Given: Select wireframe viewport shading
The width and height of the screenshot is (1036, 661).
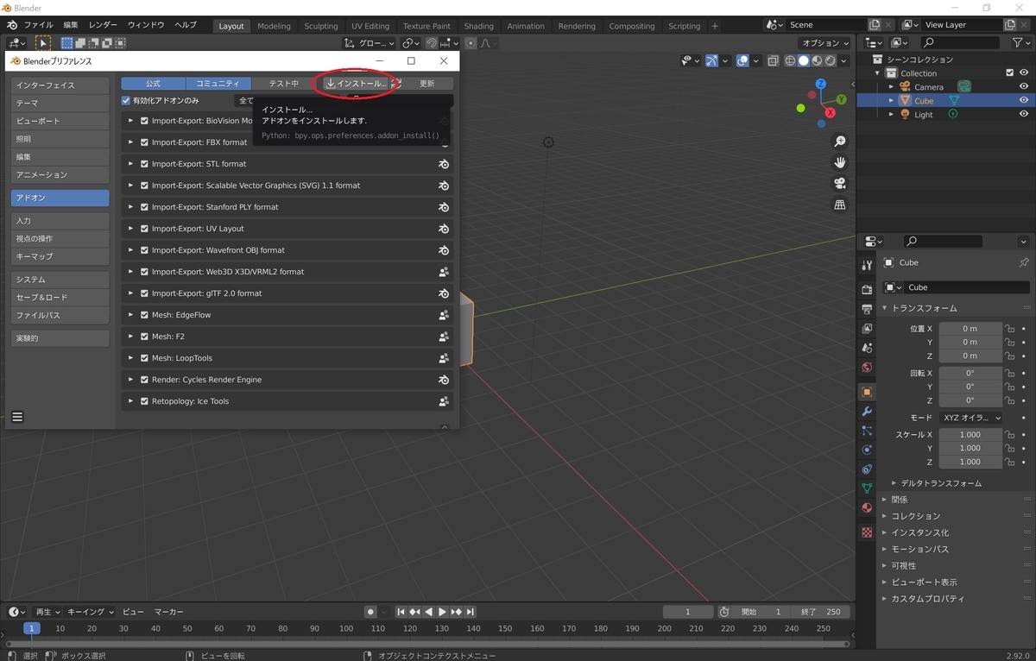Looking at the screenshot, I should point(790,60).
